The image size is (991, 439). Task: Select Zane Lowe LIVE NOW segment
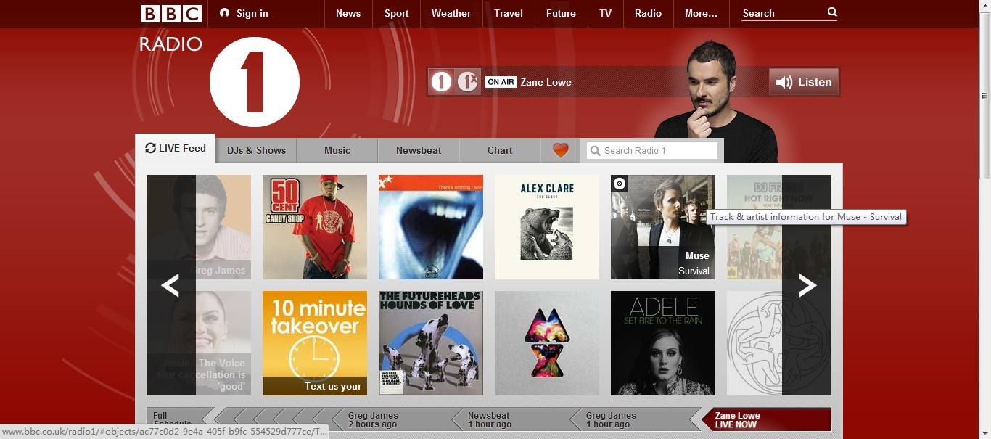pos(765,419)
